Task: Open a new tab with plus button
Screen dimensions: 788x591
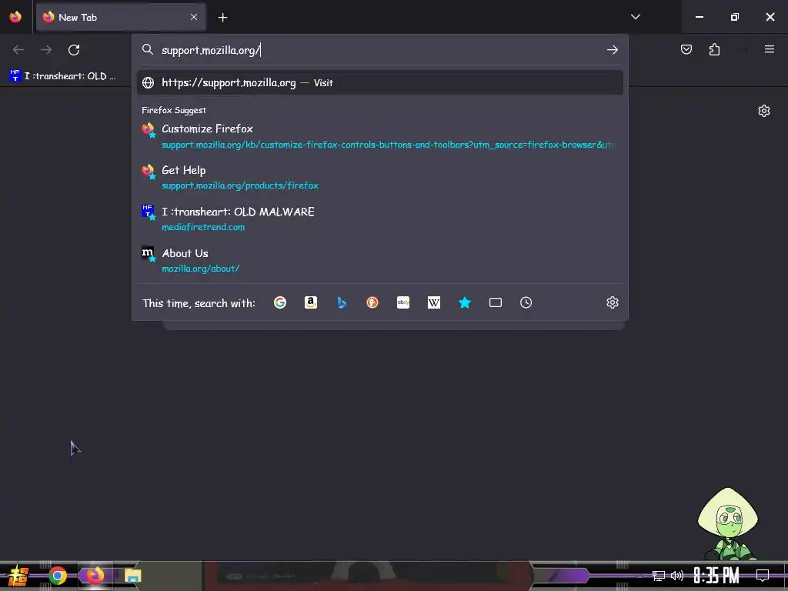Action: (222, 18)
